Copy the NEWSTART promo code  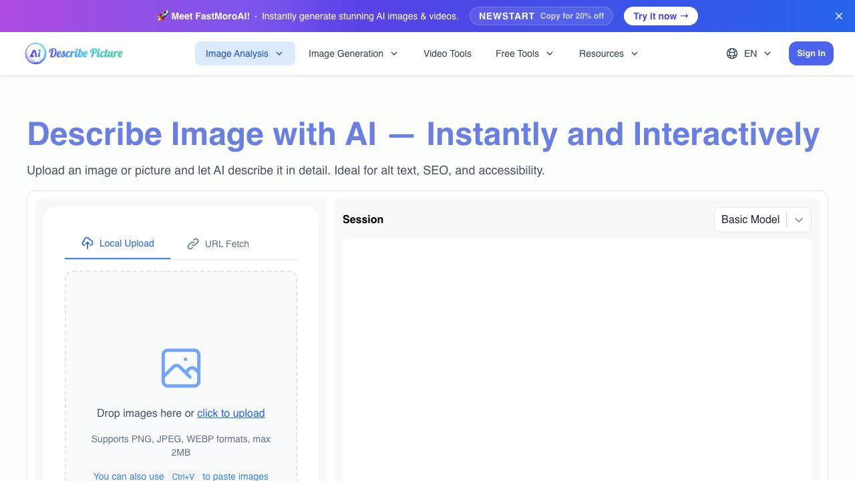point(541,16)
